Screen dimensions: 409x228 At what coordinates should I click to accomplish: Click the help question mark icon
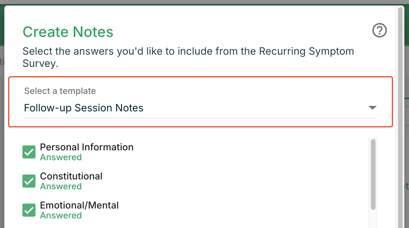(x=380, y=31)
